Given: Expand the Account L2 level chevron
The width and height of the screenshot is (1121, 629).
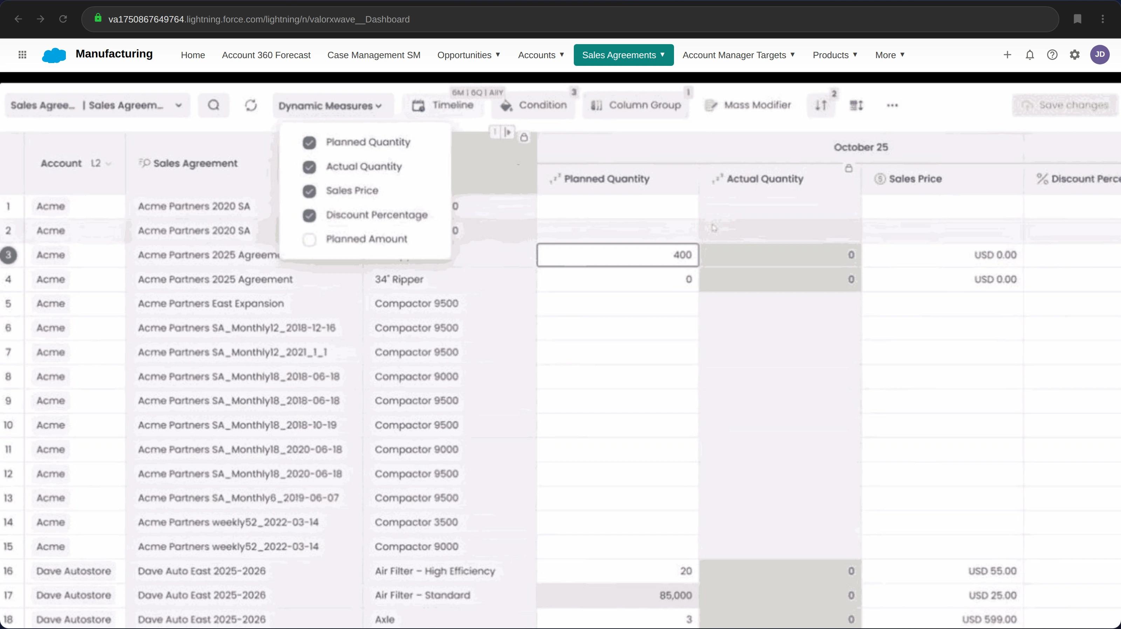Looking at the screenshot, I should pos(108,164).
